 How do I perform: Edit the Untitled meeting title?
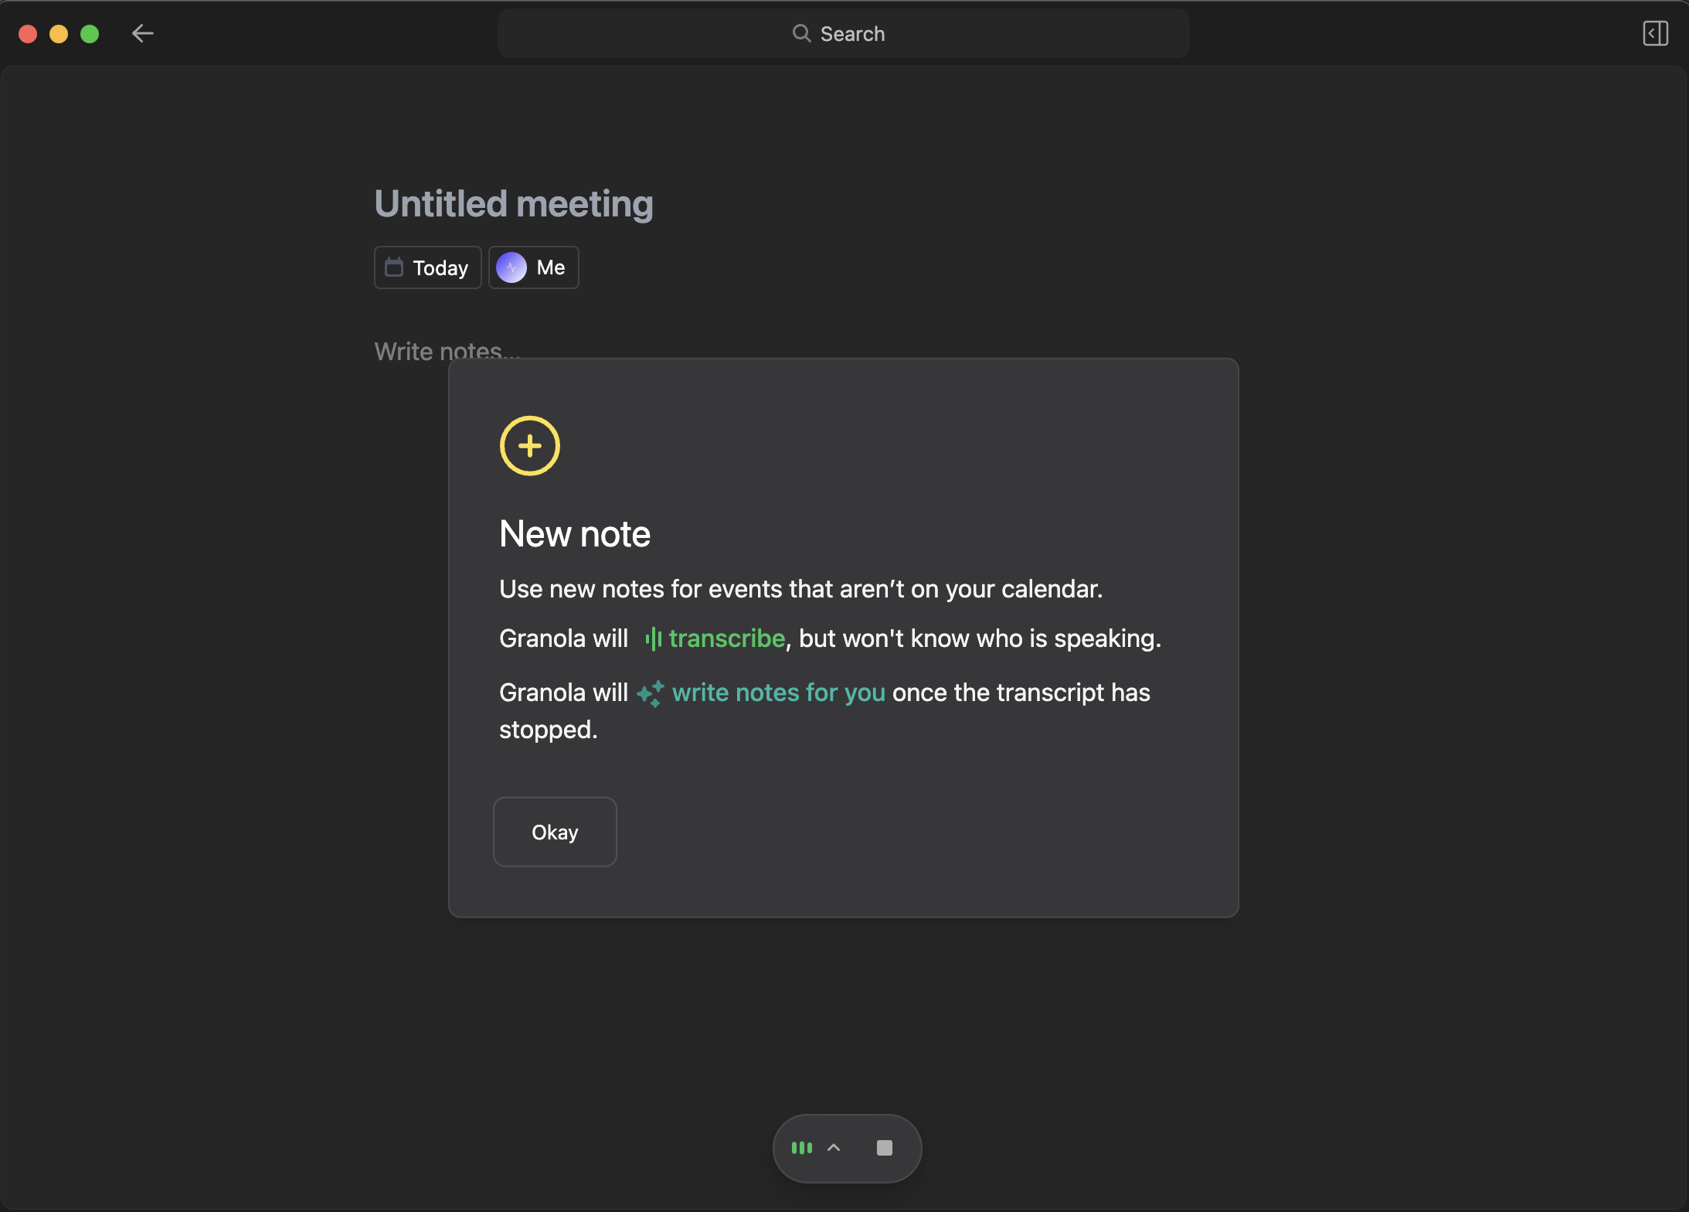(514, 204)
